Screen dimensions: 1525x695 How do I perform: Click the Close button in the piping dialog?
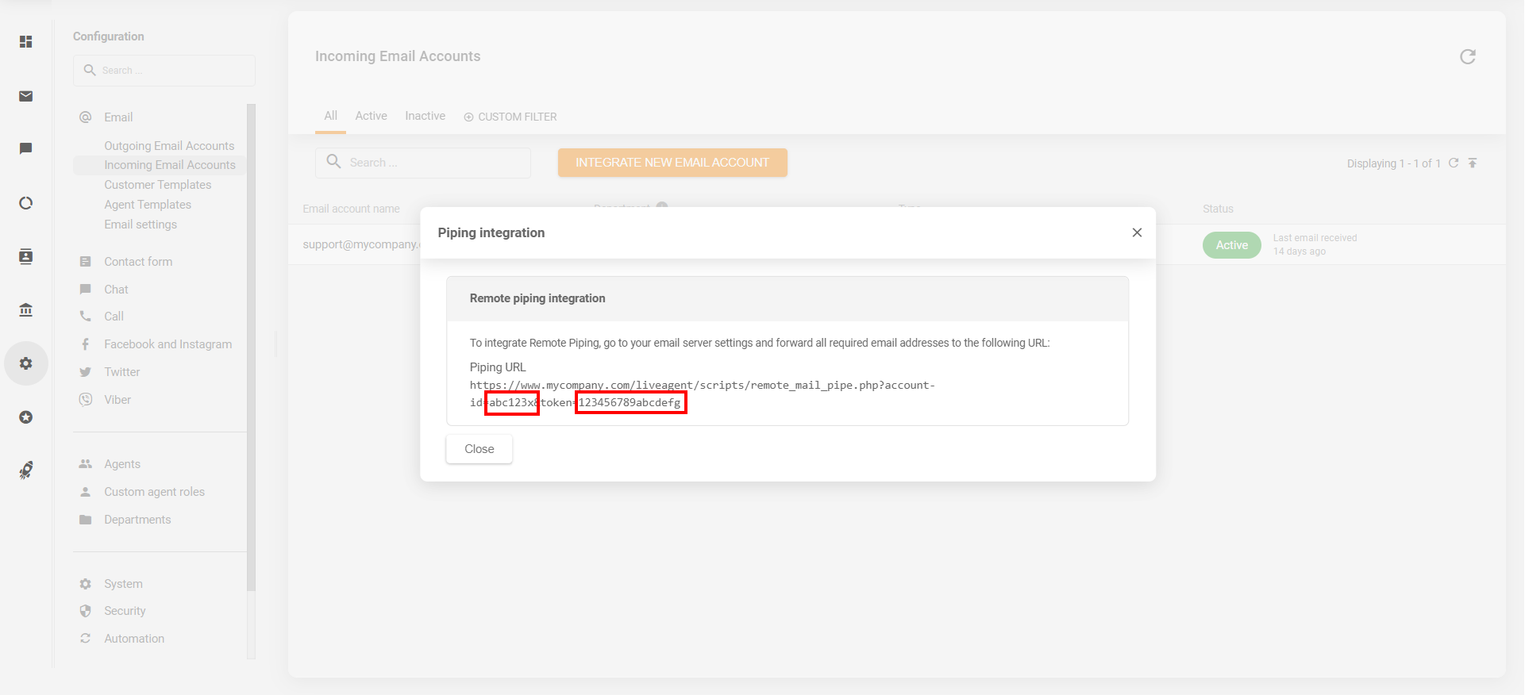coord(479,449)
